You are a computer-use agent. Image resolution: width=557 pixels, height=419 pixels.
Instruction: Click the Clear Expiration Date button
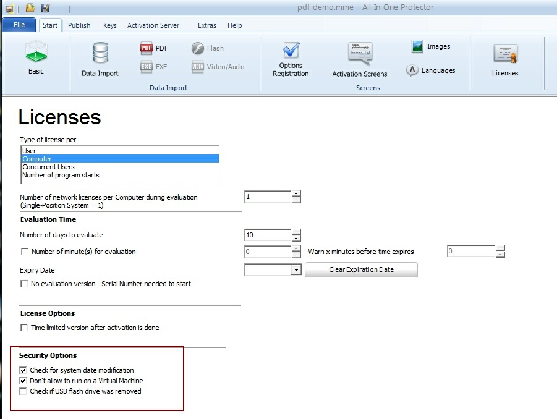point(361,269)
